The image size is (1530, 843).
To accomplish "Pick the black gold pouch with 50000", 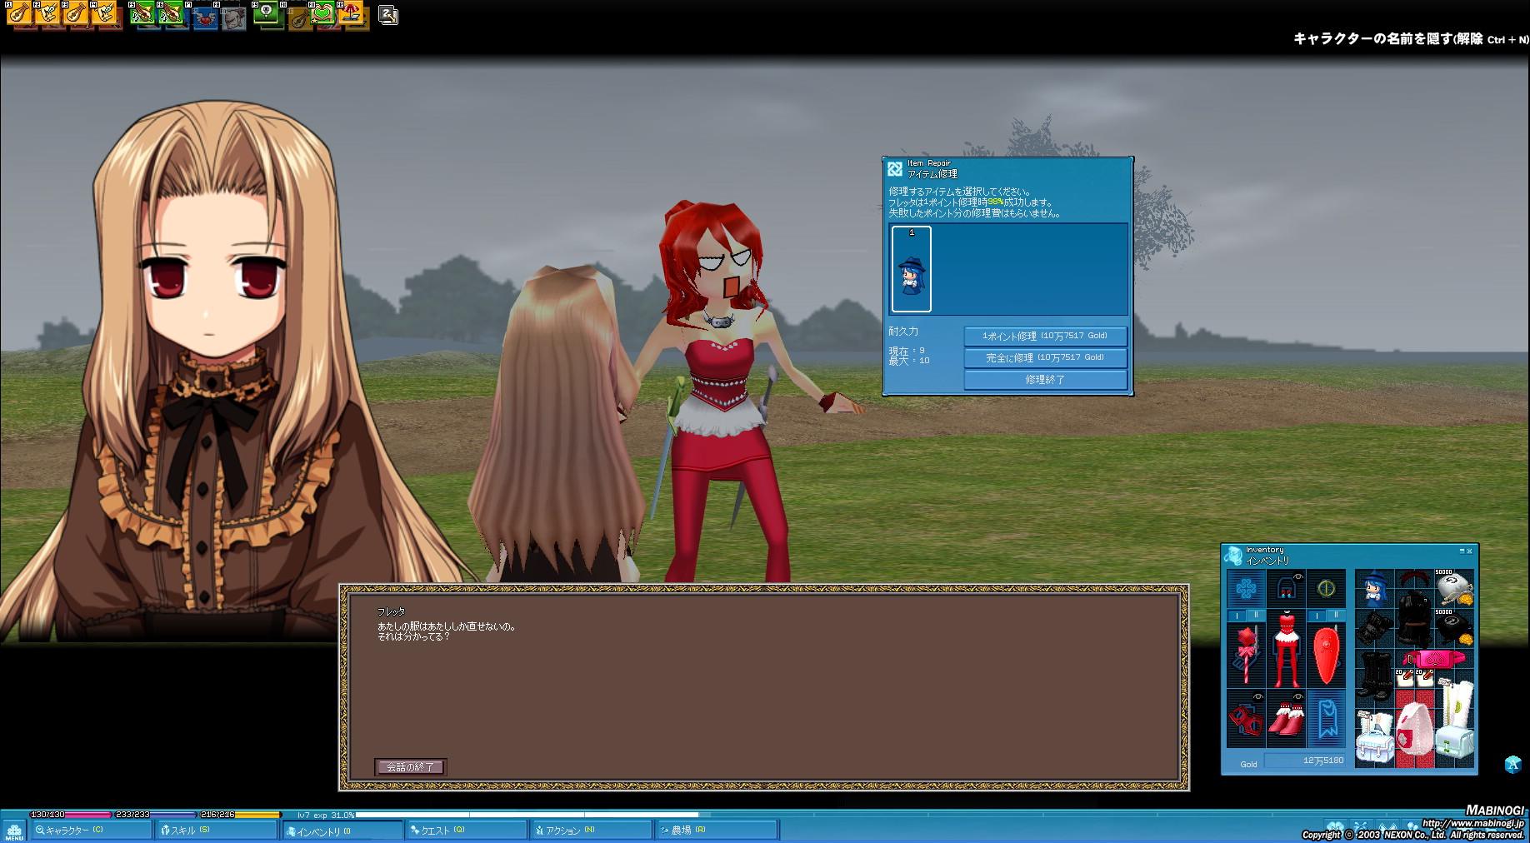I will (x=1453, y=627).
